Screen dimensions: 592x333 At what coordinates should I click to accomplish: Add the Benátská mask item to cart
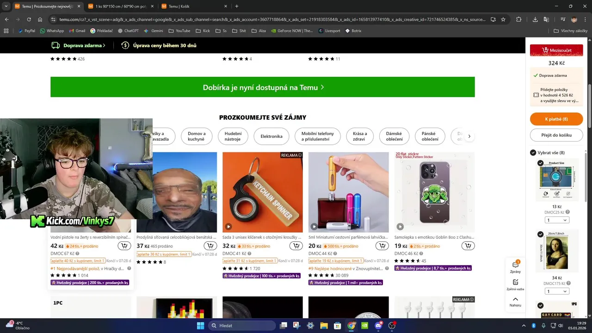click(x=210, y=246)
